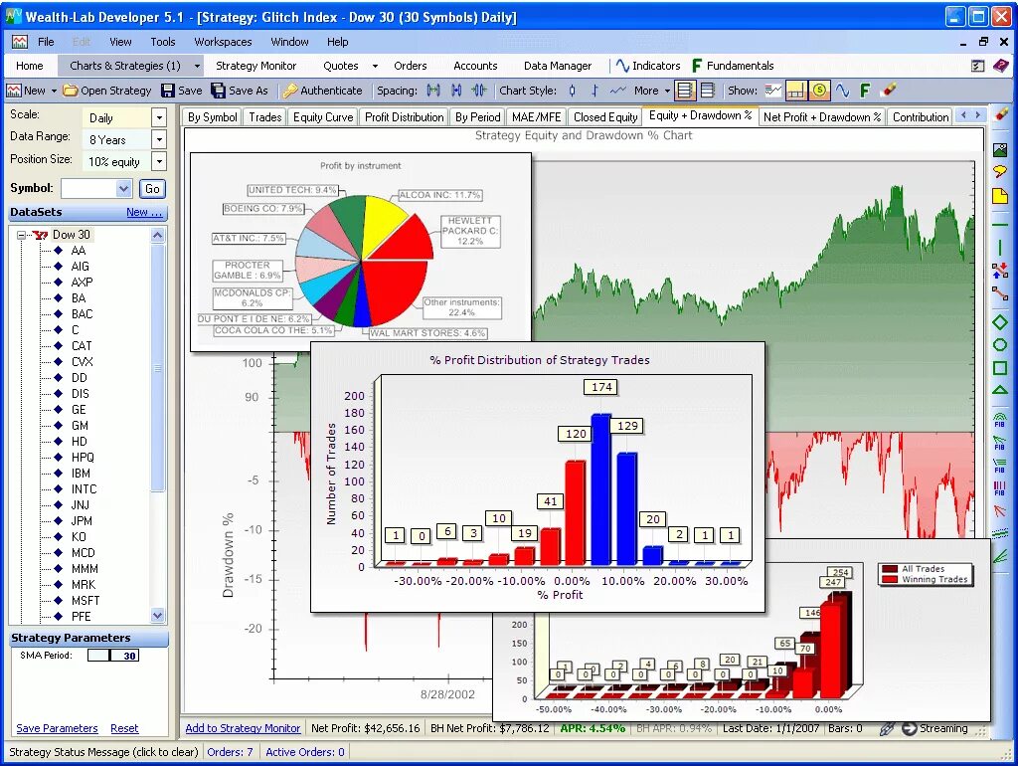
Task: Select the yellow note drawing tool
Action: click(x=1000, y=196)
